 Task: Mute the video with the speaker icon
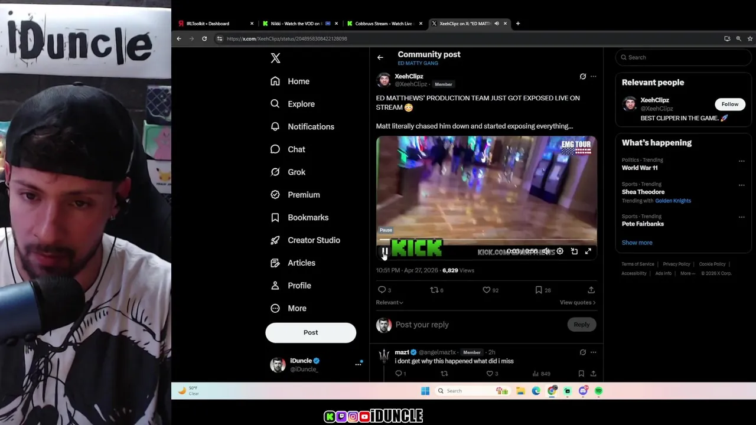coord(546,251)
